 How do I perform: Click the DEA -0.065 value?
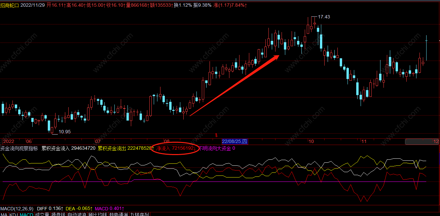(x=79, y=208)
